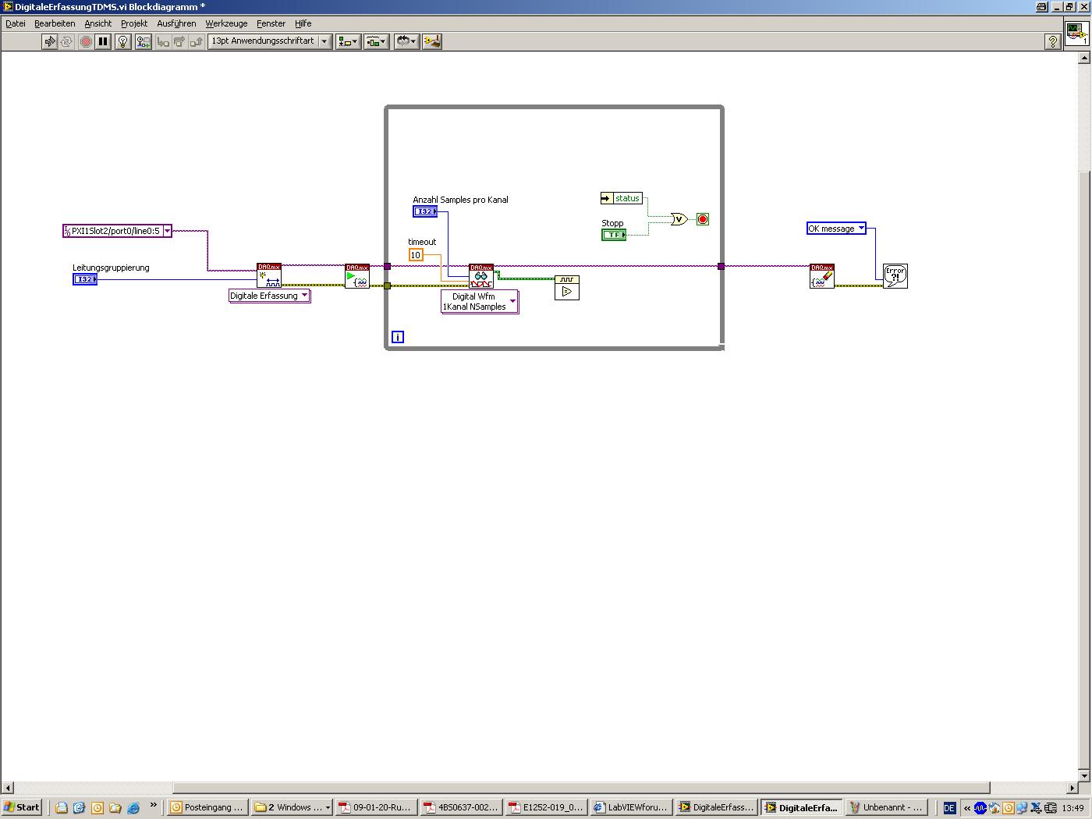Open the E1252-019_0... PDF taskbar item

545,807
